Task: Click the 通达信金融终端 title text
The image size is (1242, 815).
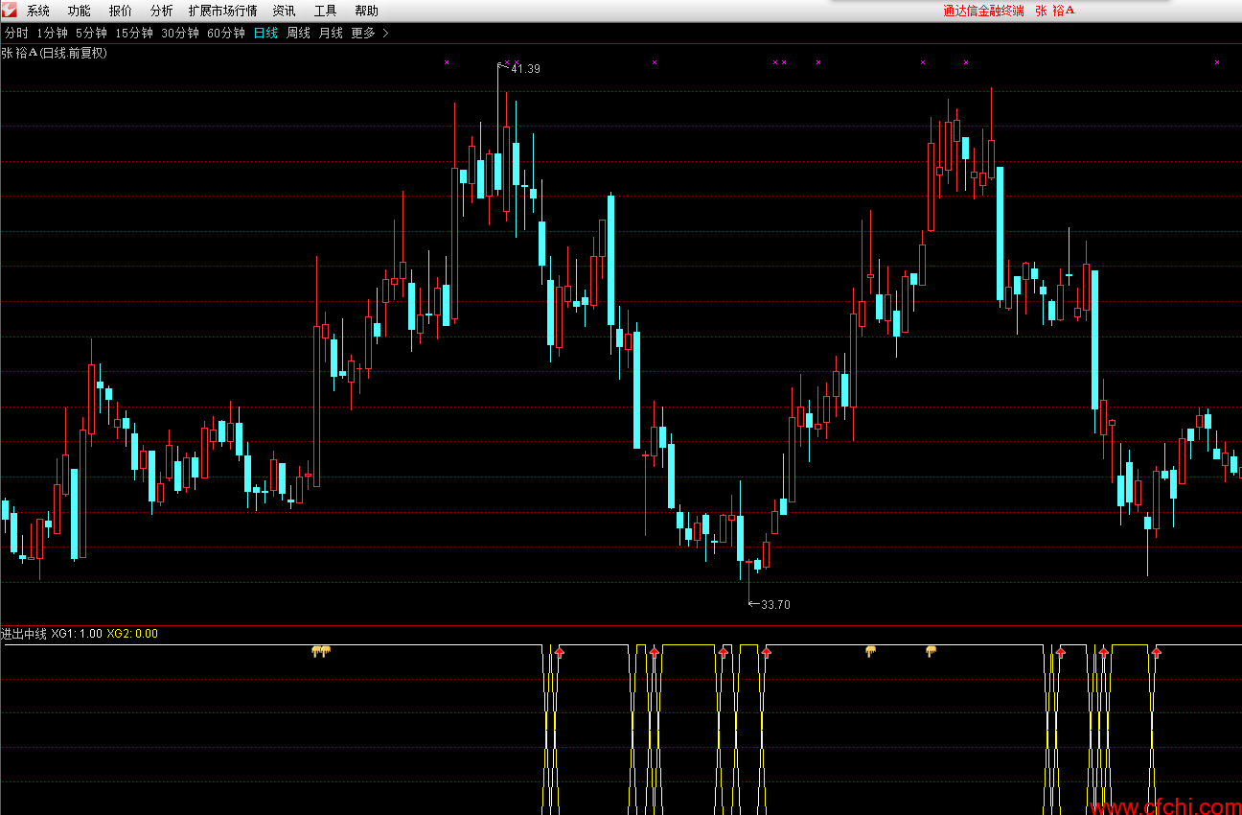Action: coord(983,11)
